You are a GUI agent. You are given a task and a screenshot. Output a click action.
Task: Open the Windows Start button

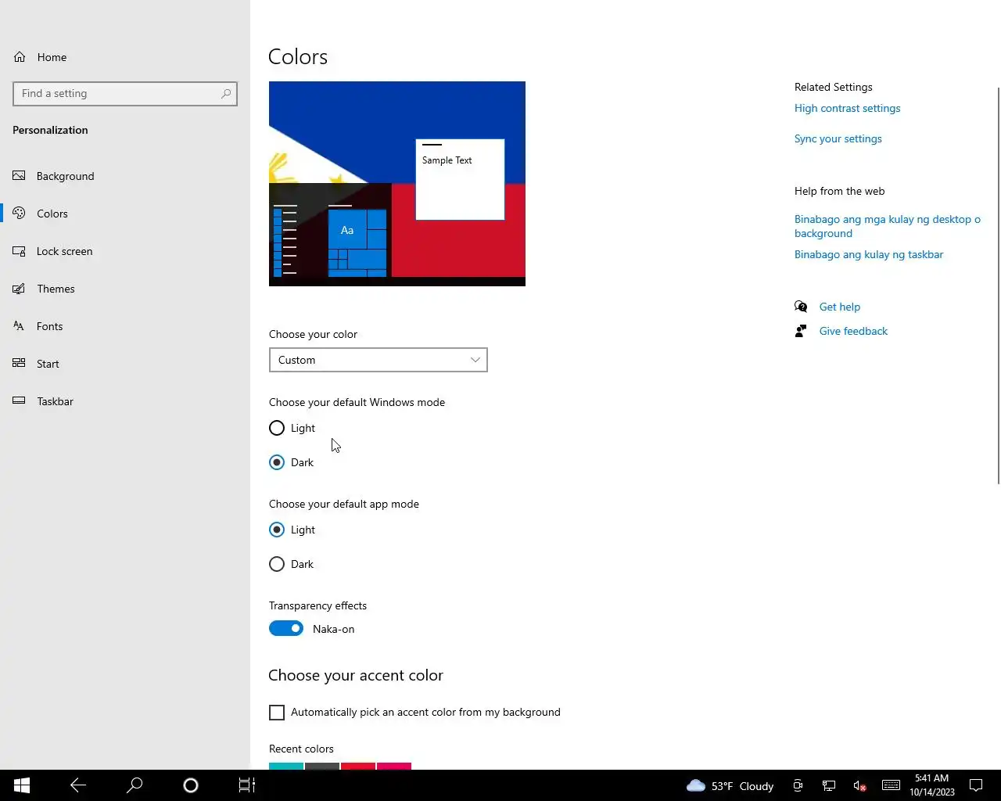point(22,785)
